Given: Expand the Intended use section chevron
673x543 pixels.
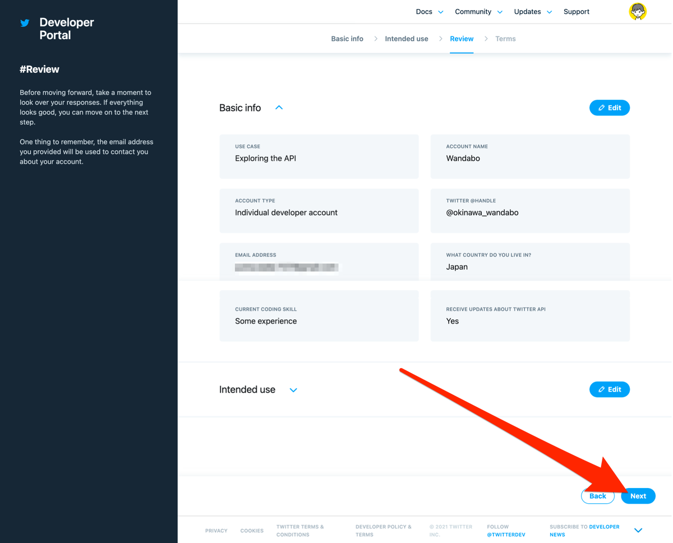Looking at the screenshot, I should pos(293,390).
